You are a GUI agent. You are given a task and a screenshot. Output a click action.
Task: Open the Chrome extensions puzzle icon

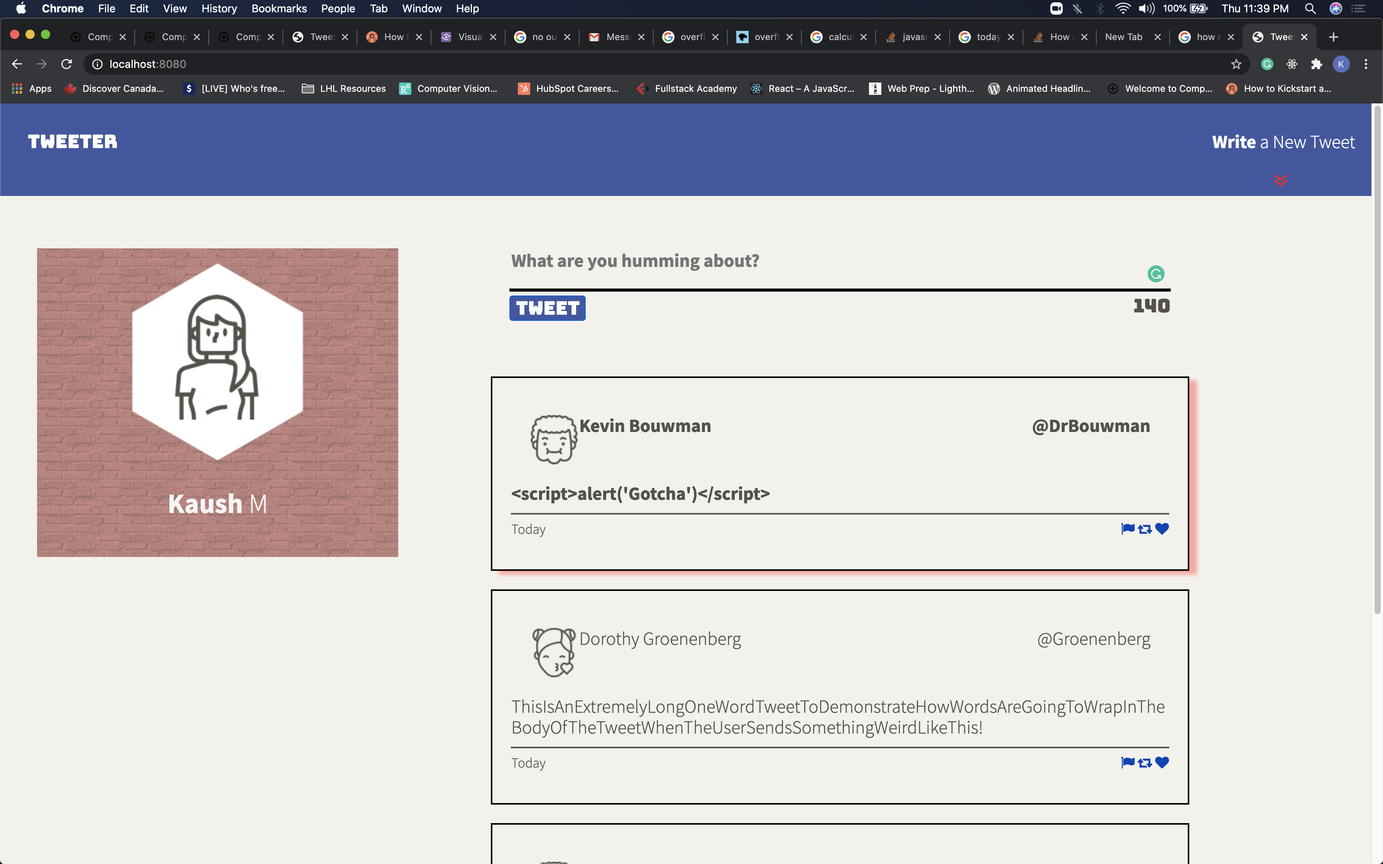pyautogui.click(x=1316, y=64)
